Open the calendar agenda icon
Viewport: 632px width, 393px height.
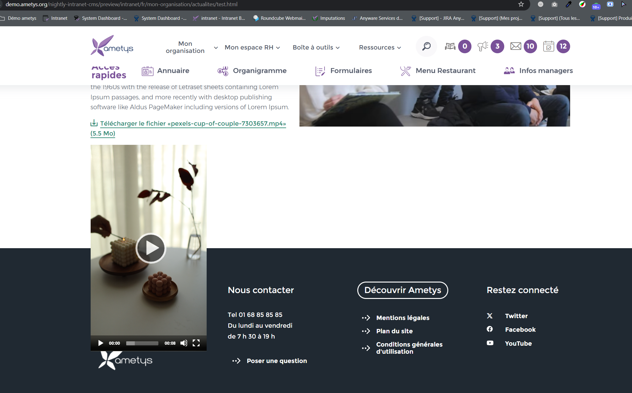[x=548, y=46]
